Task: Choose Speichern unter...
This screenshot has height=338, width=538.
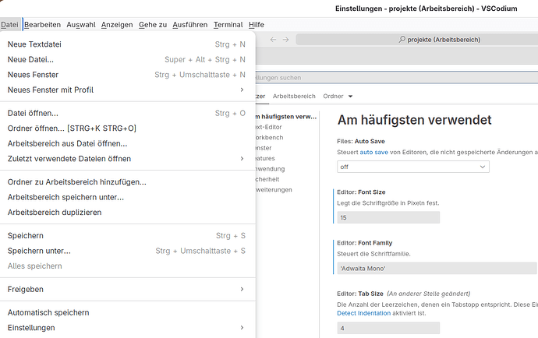Action: pos(128,251)
